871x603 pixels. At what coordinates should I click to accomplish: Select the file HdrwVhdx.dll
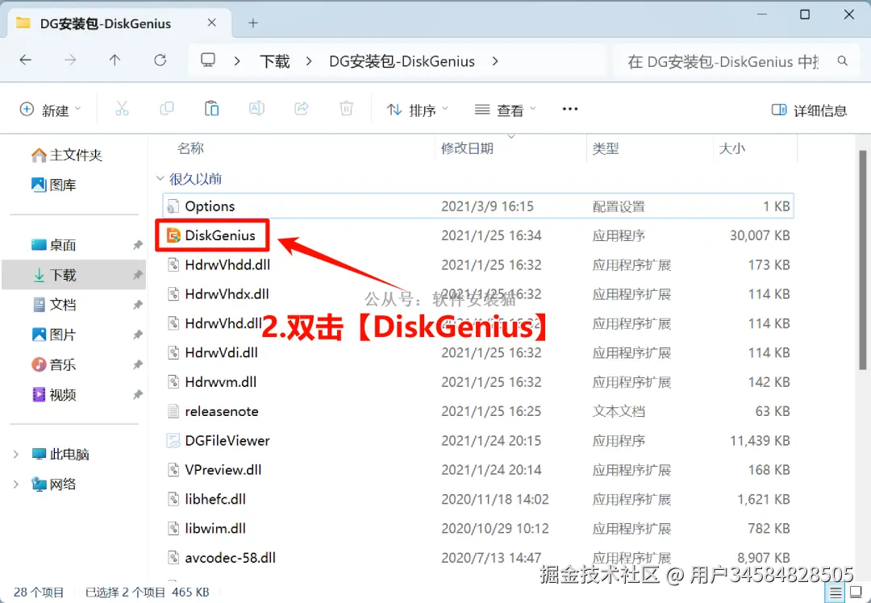point(227,294)
